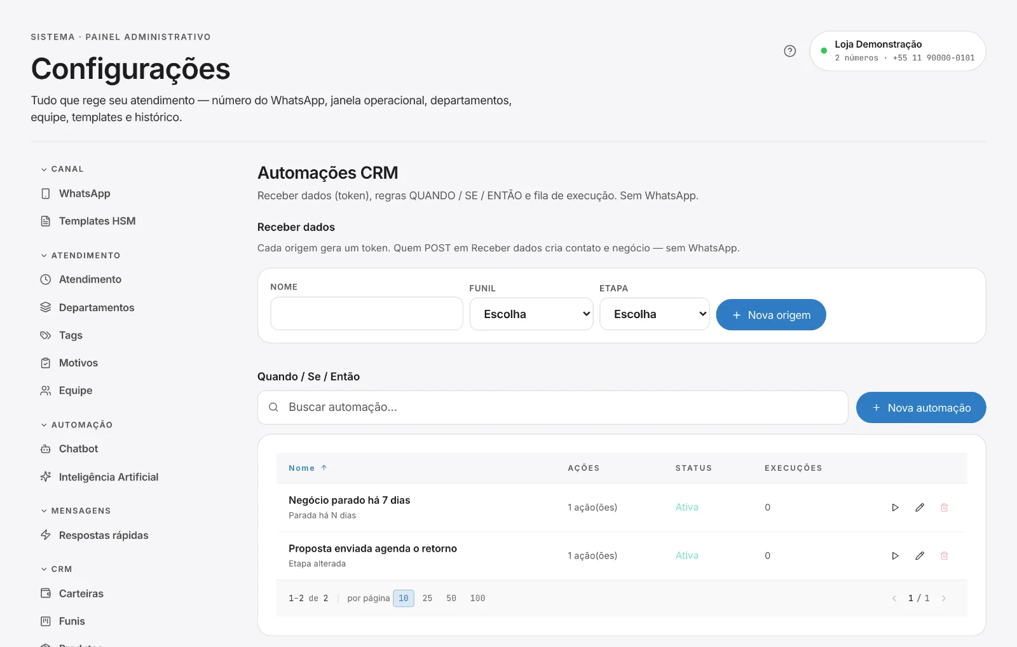Click the Departamentos layers icon
The height and width of the screenshot is (647, 1017).
46,307
